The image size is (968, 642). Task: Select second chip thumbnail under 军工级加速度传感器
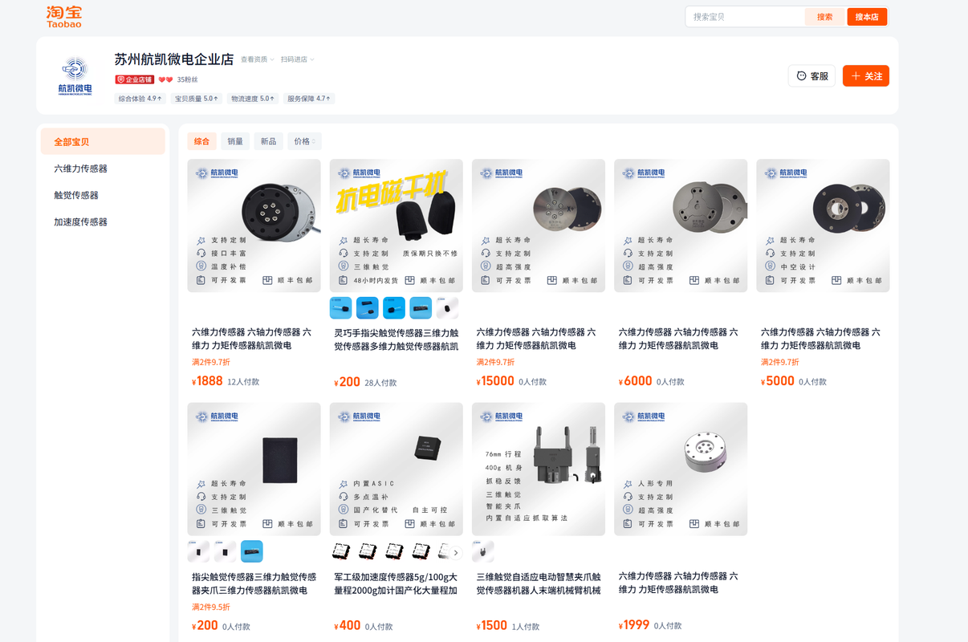tap(367, 551)
